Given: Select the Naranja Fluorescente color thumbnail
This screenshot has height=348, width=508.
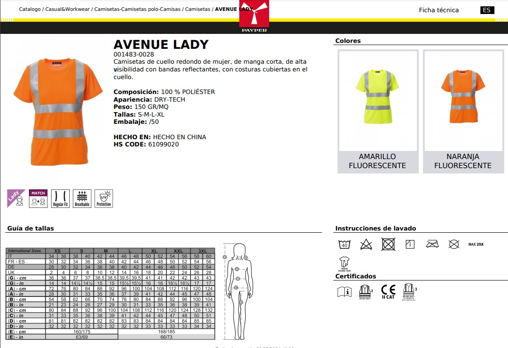Looking at the screenshot, I should (463, 100).
